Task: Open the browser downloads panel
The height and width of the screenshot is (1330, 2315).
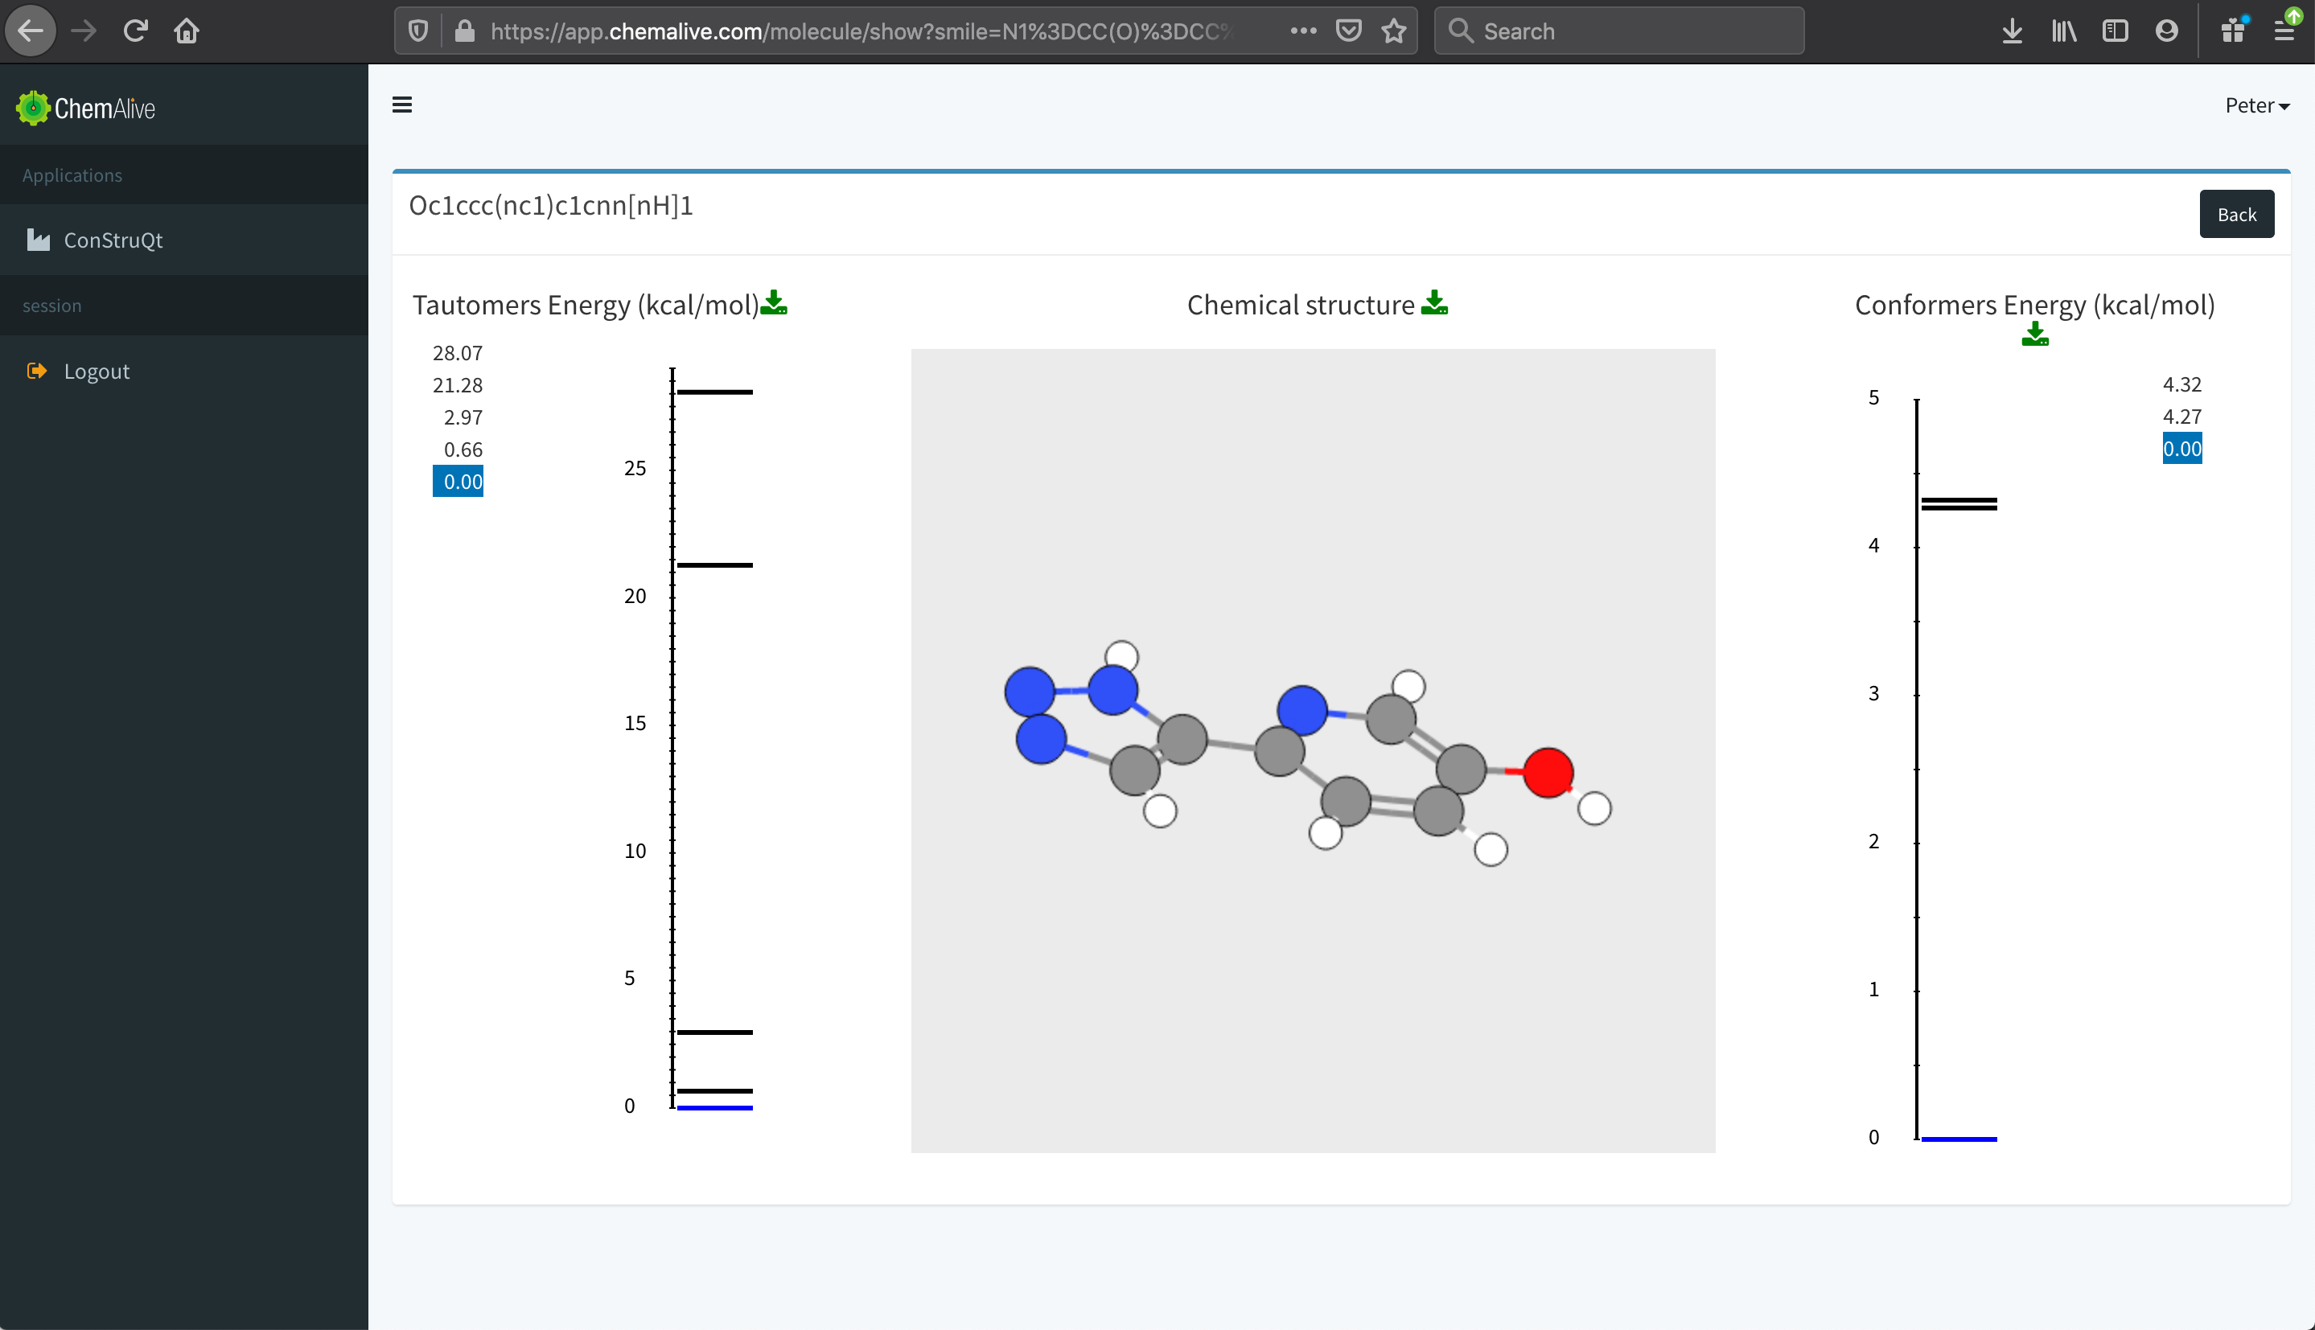Action: 2012,31
